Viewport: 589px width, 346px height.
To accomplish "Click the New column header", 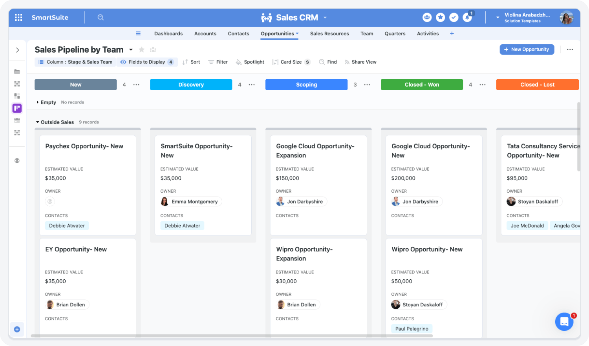I will click(x=75, y=84).
